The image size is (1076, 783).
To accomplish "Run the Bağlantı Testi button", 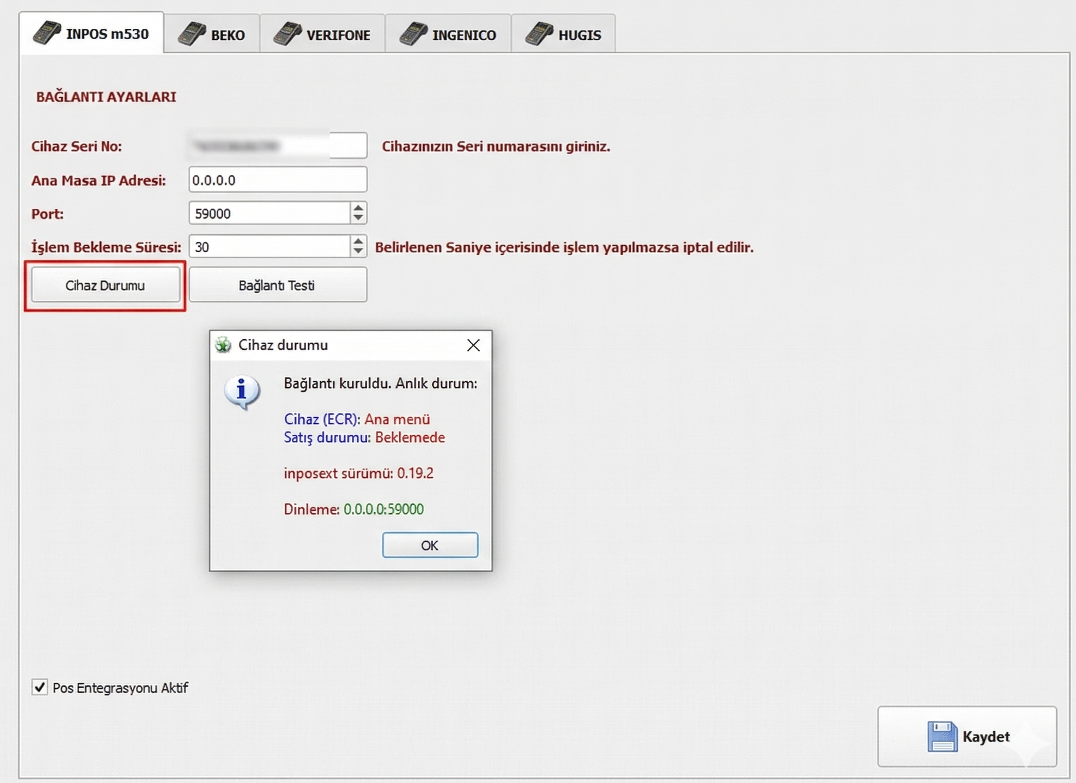I will tap(277, 285).
